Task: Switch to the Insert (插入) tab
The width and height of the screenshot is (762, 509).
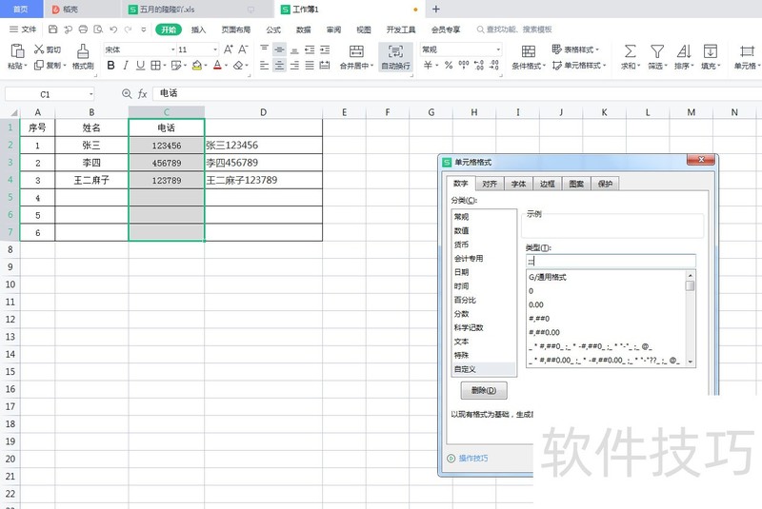Action: [x=198, y=29]
